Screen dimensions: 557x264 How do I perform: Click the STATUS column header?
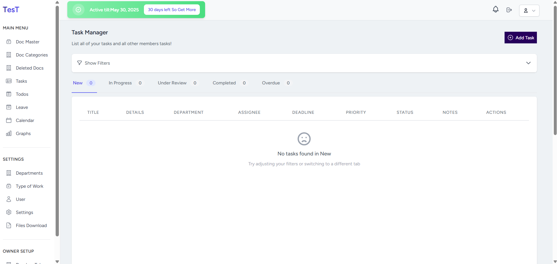pos(405,112)
